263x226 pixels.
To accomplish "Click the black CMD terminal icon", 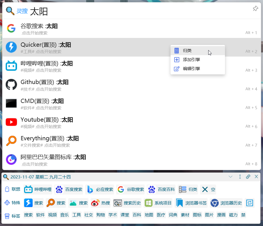I will [x=11, y=103].
